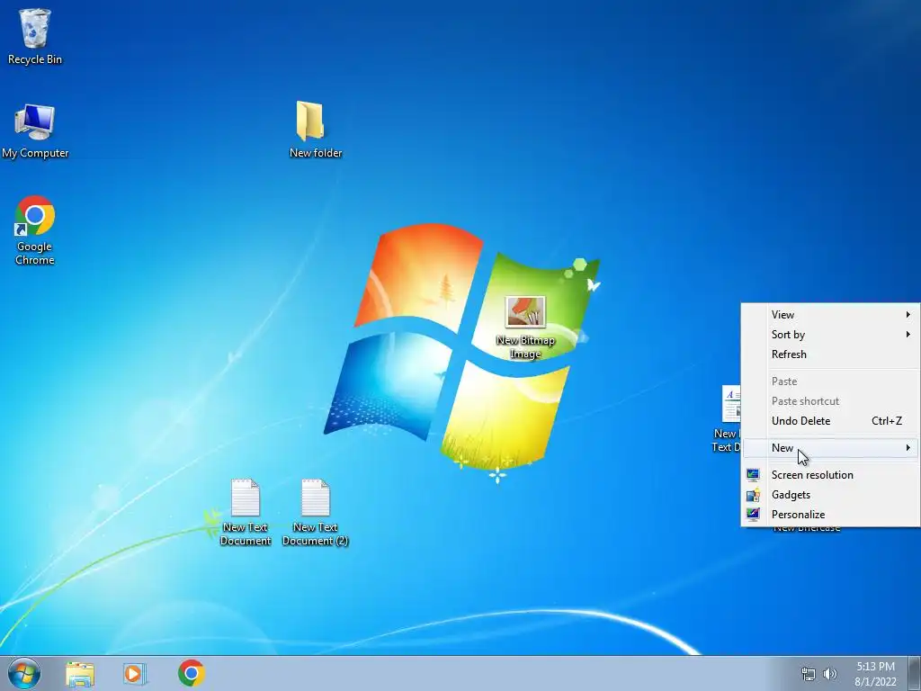921x691 pixels.
Task: Click the "New Bitmap Image" label text
Action: 525,346
